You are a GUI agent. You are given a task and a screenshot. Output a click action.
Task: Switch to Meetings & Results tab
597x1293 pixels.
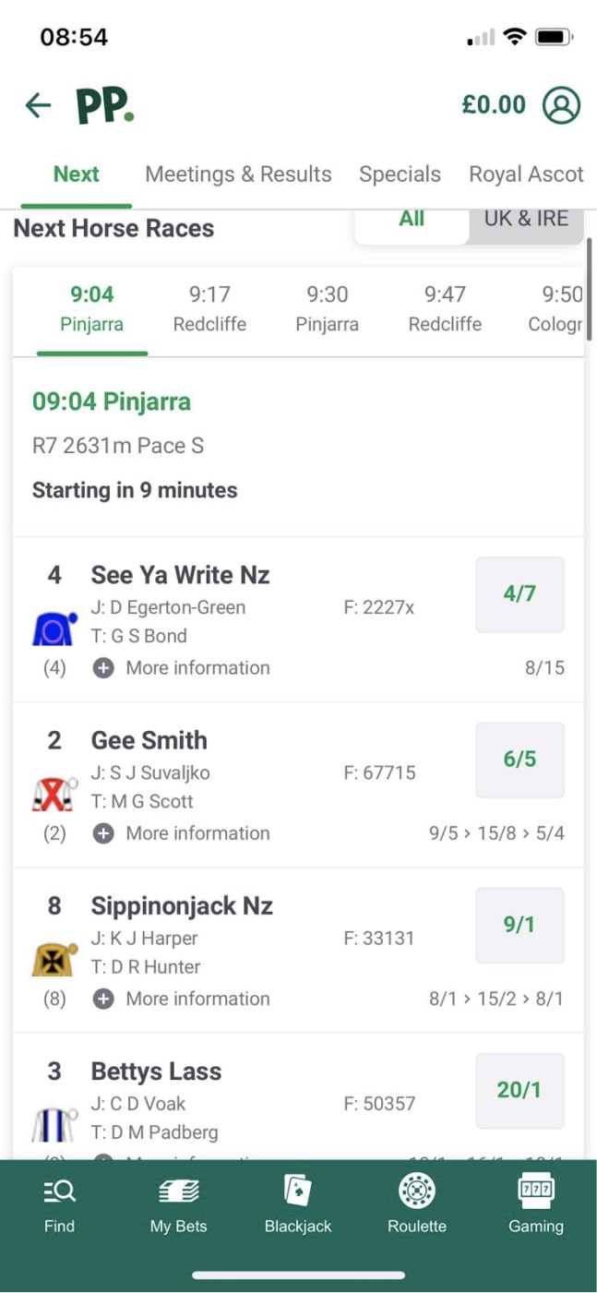[238, 174]
